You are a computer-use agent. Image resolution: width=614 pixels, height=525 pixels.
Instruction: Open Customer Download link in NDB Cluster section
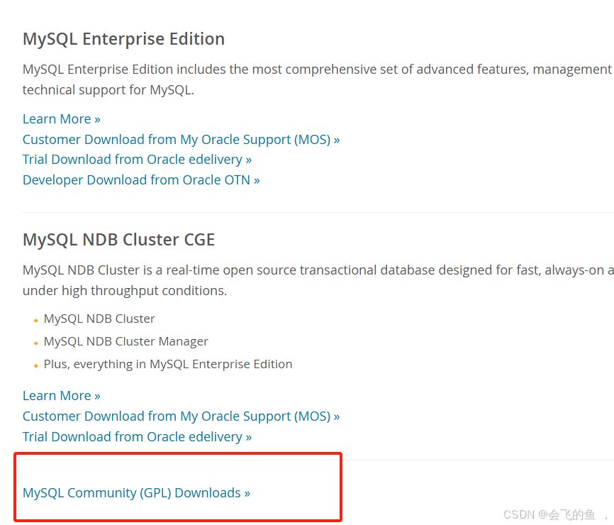point(181,416)
